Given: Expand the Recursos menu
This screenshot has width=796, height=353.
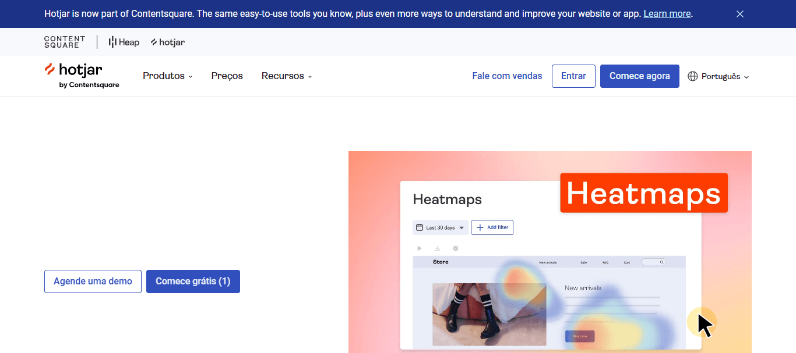Looking at the screenshot, I should click(287, 76).
